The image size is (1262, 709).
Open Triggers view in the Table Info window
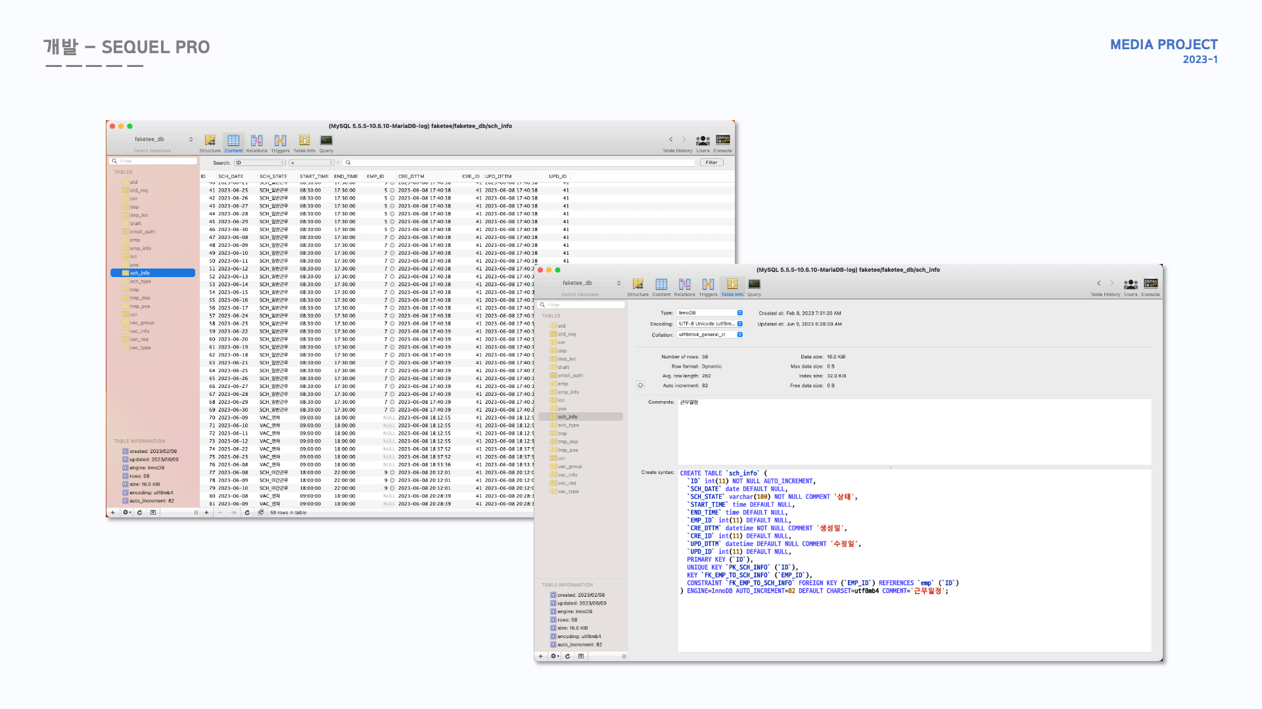708,284
